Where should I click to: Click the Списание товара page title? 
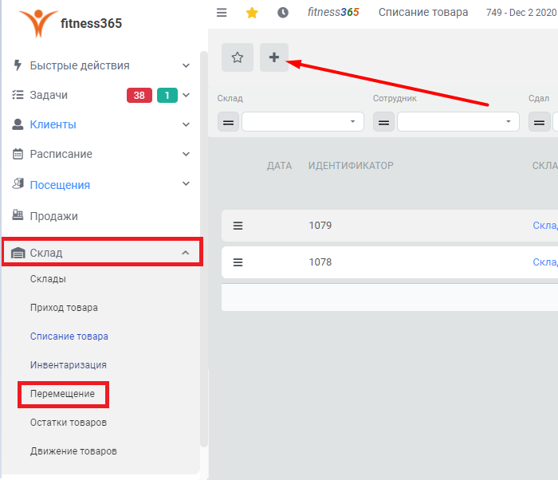423,13
